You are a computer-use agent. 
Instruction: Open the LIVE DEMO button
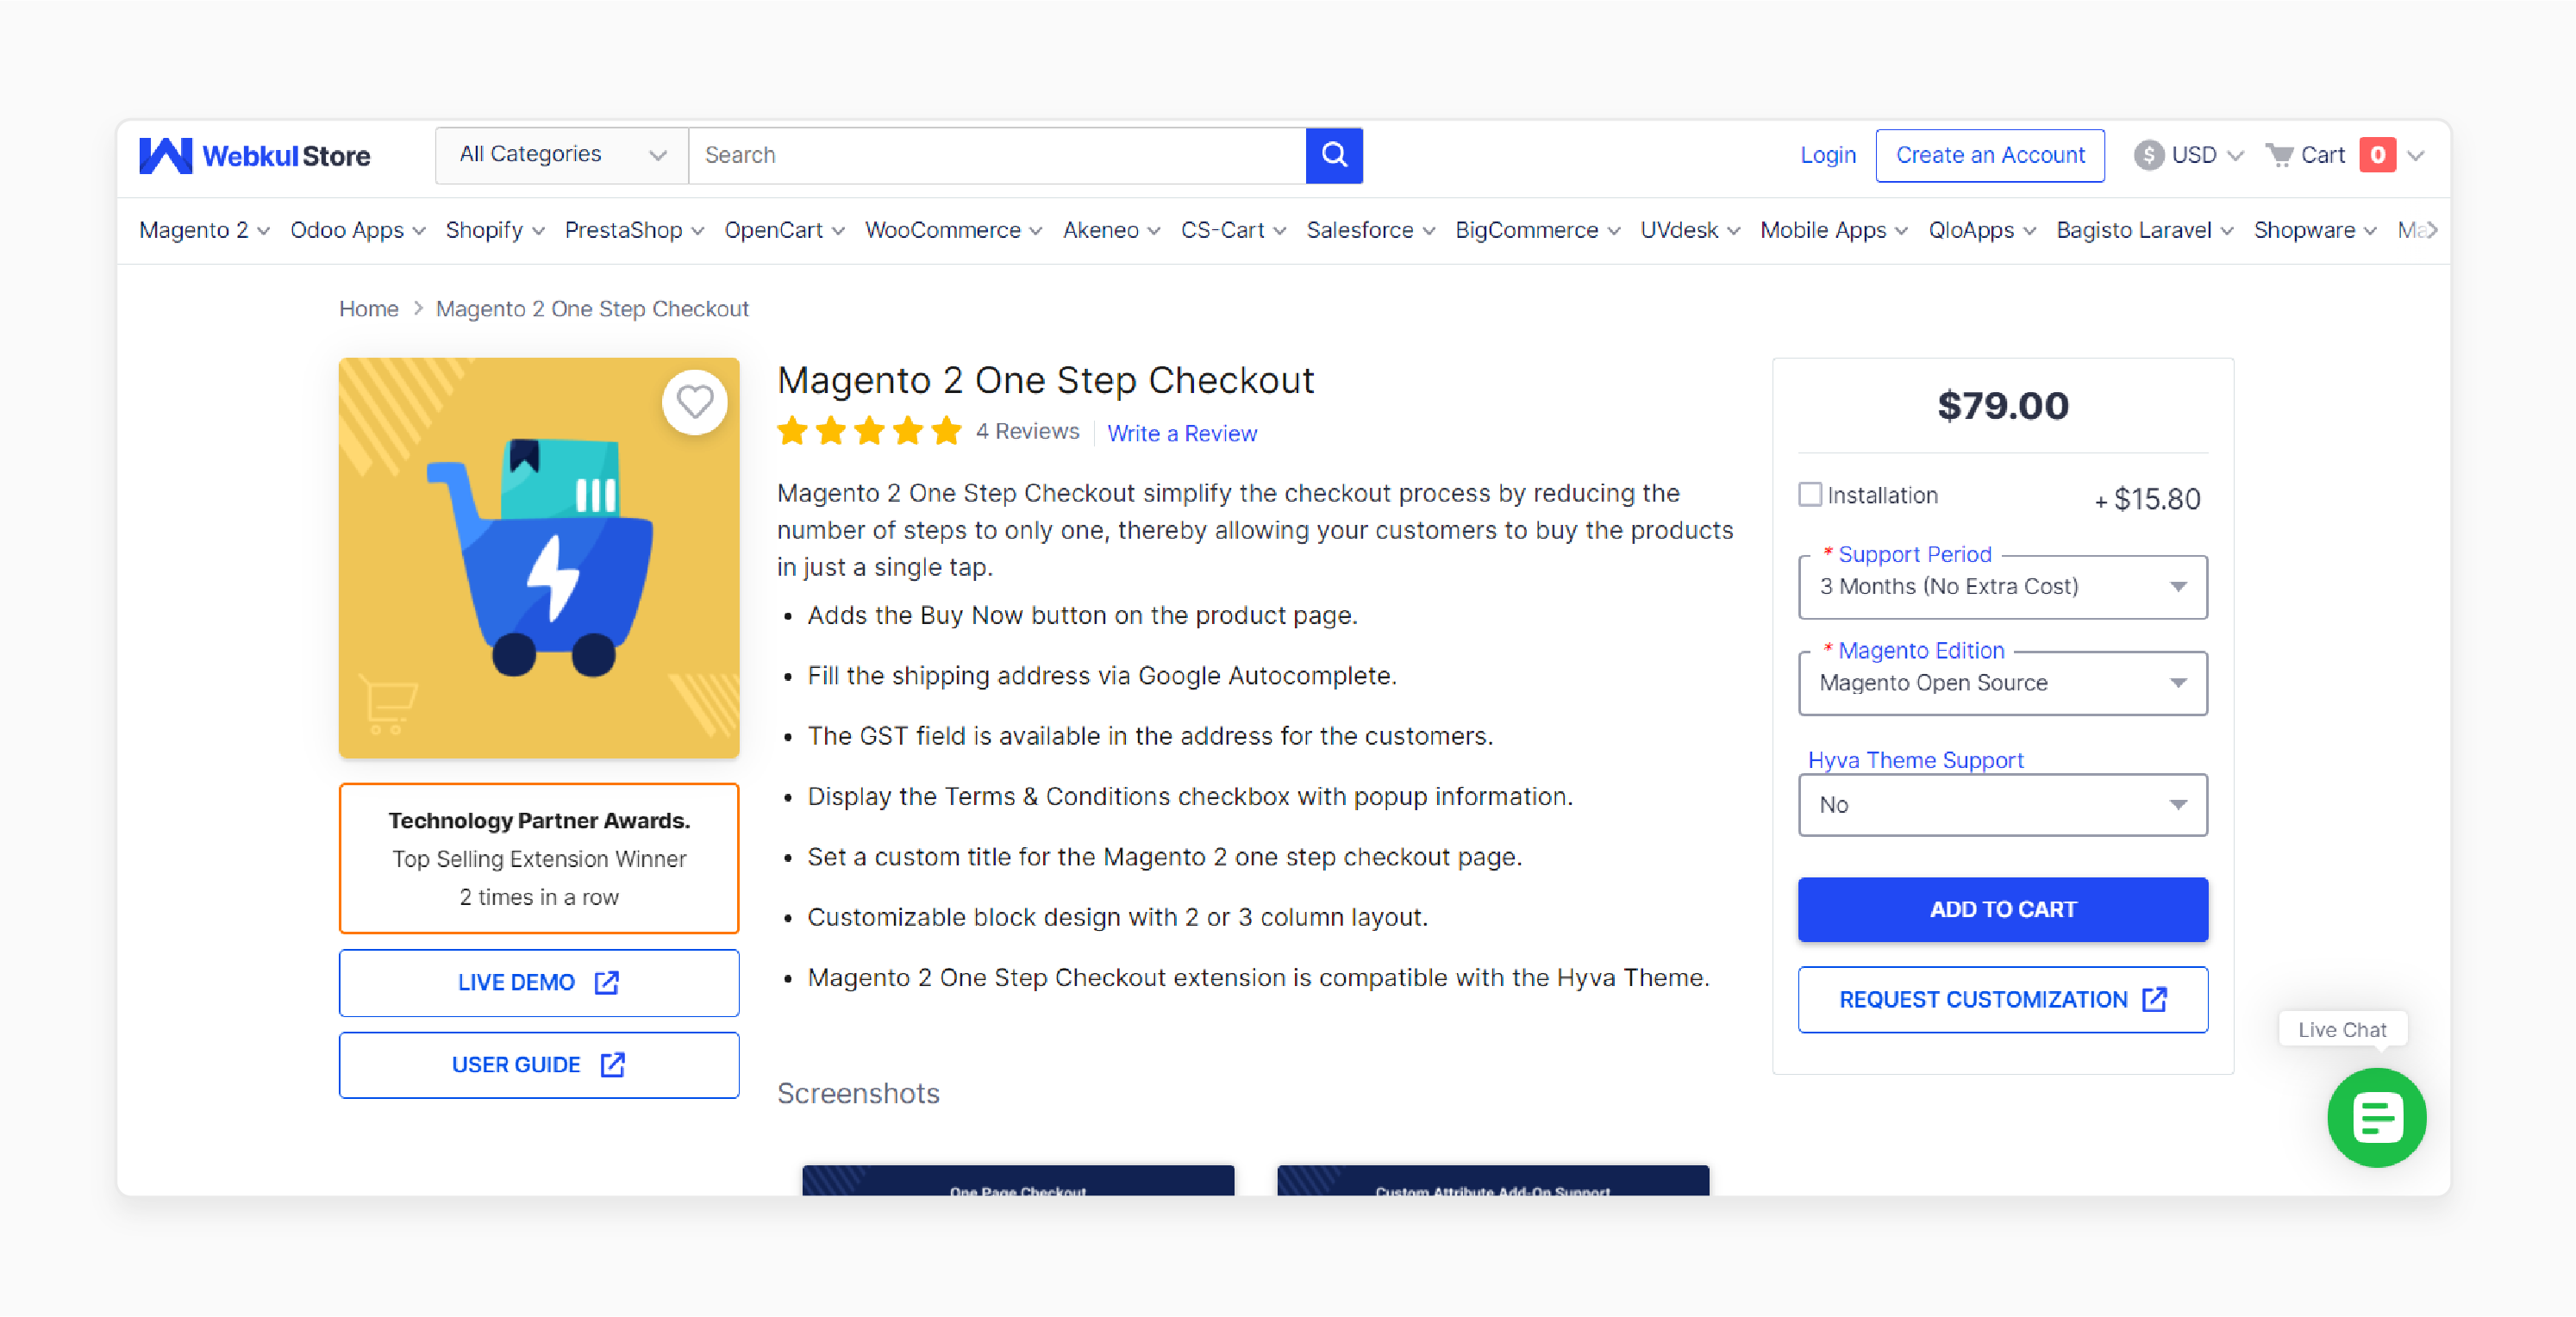[539, 983]
